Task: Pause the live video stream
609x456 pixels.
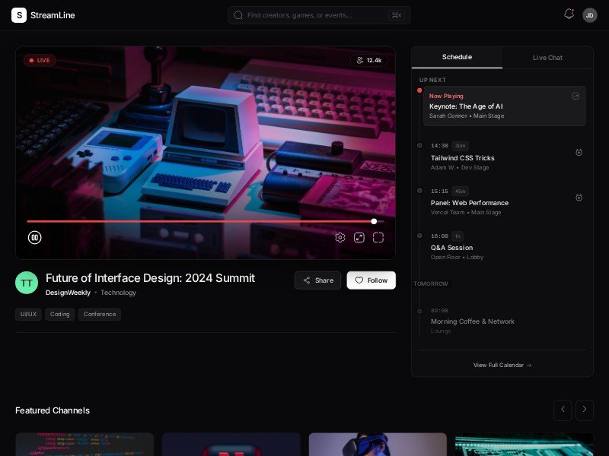Action: (x=34, y=237)
